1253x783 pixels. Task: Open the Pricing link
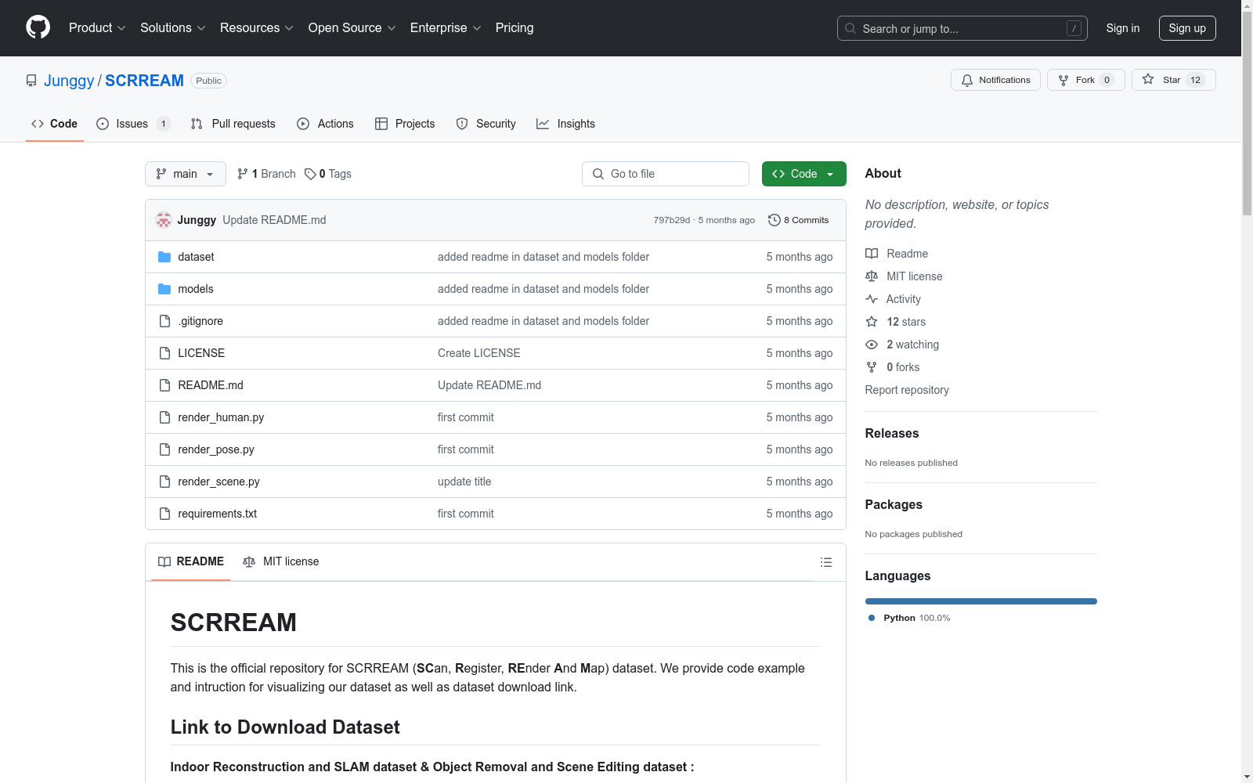515,27
